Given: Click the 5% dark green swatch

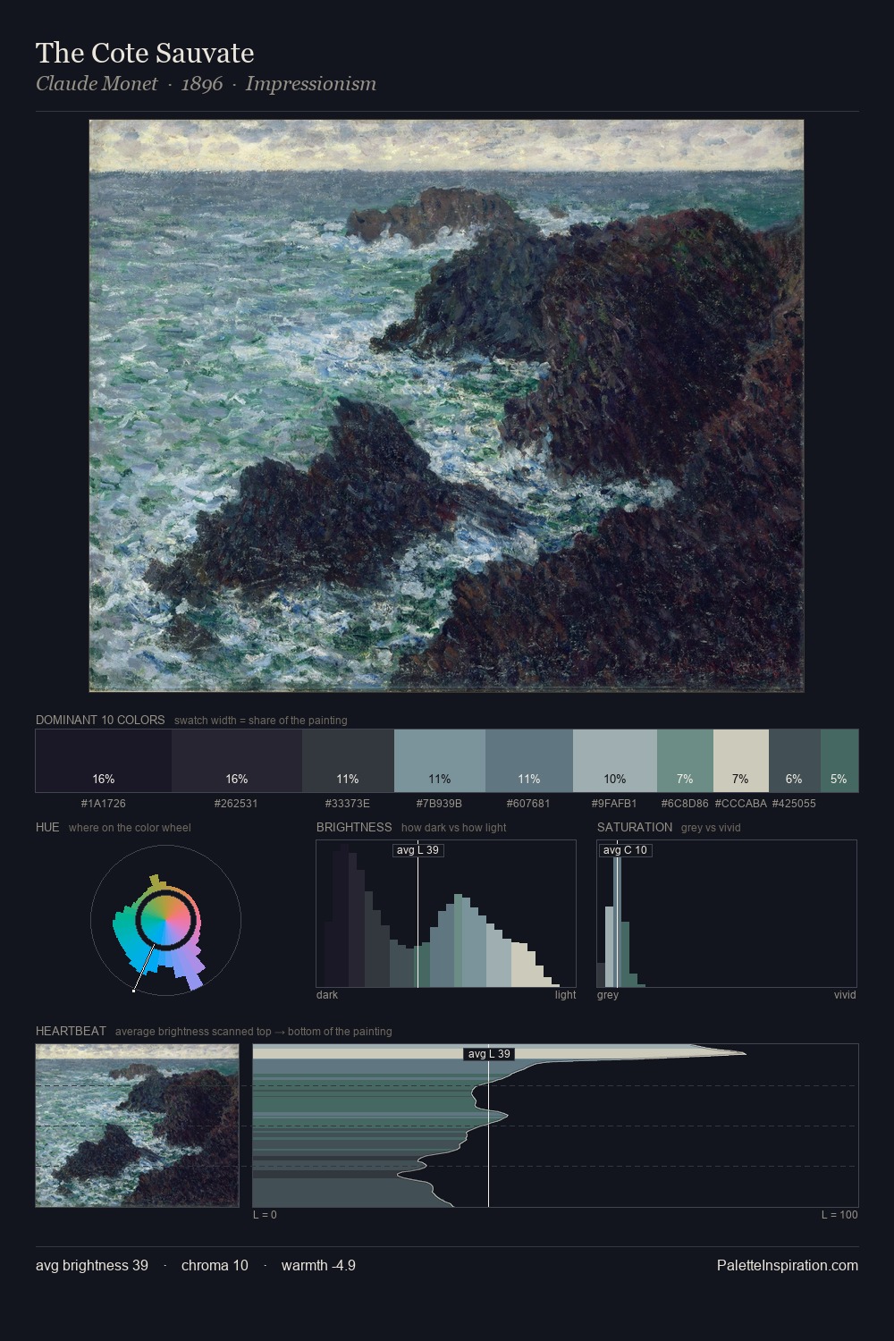Looking at the screenshot, I should [839, 761].
